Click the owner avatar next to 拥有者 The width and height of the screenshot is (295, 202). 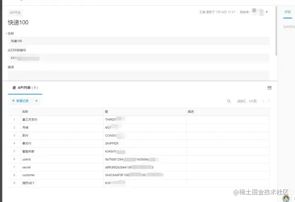258,12
